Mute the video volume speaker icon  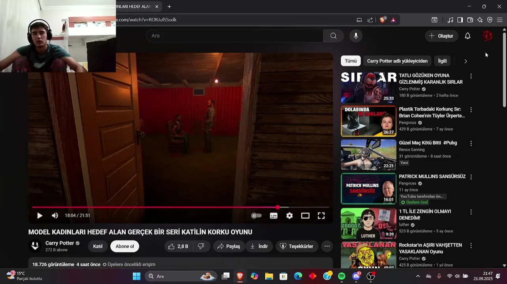click(55, 215)
